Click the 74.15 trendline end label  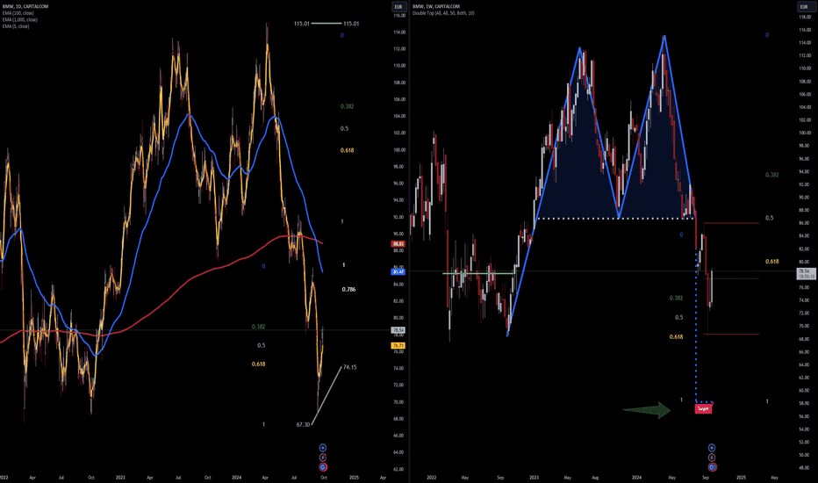click(x=349, y=367)
